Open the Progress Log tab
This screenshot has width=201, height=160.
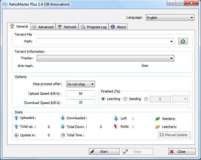[x=93, y=27]
